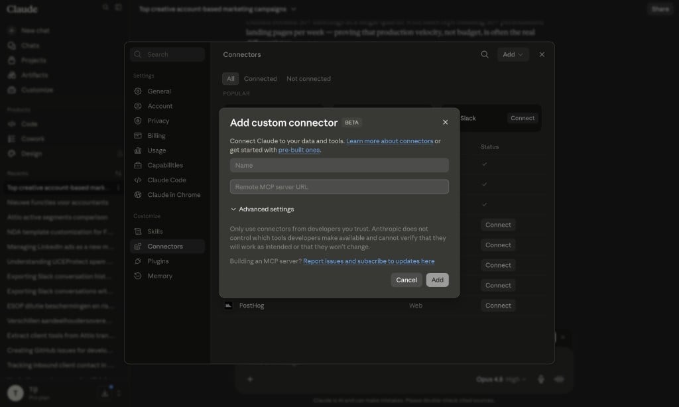Click the General gear icon

tap(138, 91)
